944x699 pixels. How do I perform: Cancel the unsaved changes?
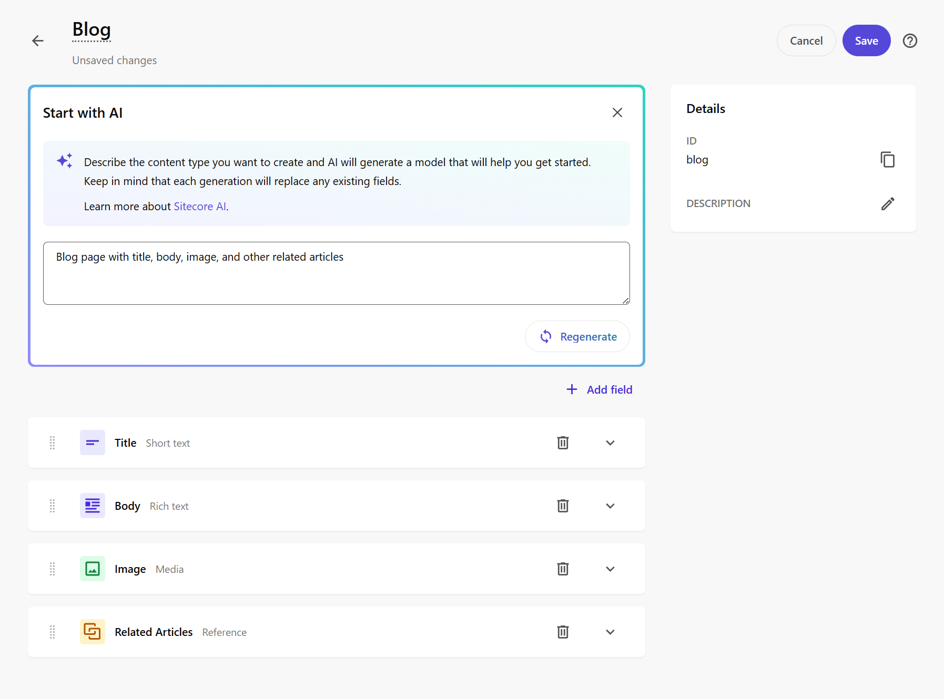click(x=806, y=40)
